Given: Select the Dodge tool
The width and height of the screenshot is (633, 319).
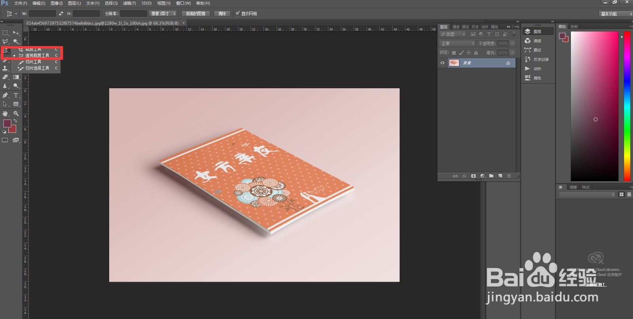Looking at the screenshot, I should point(16,86).
